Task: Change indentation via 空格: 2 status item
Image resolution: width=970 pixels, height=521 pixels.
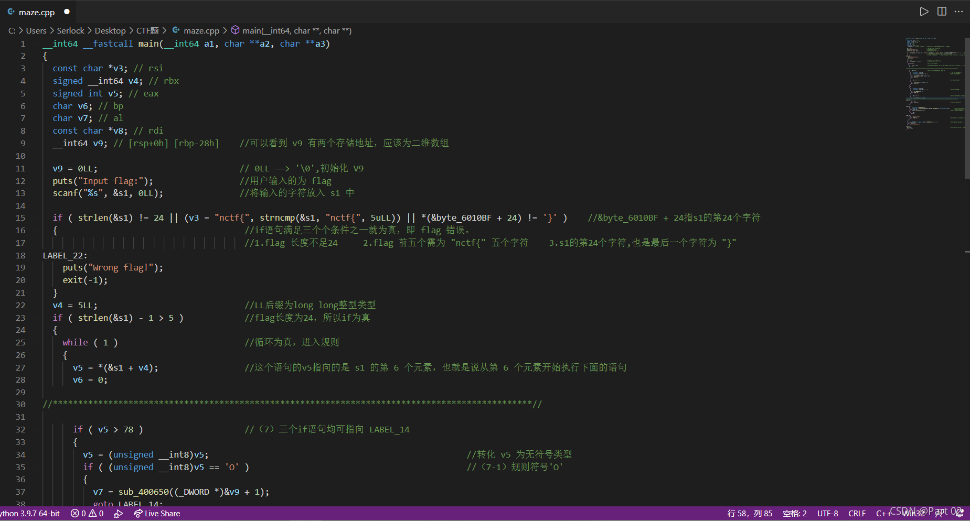Action: [795, 513]
